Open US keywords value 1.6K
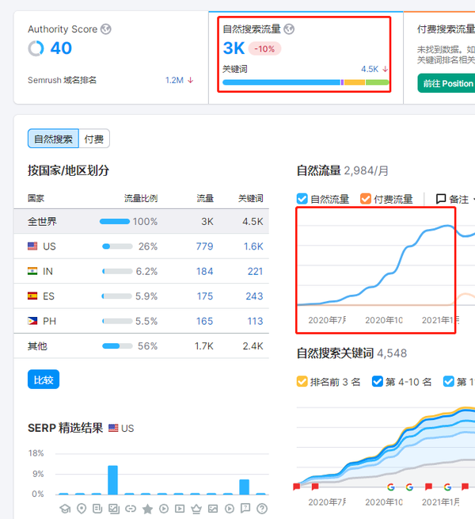The height and width of the screenshot is (519, 475). (253, 246)
